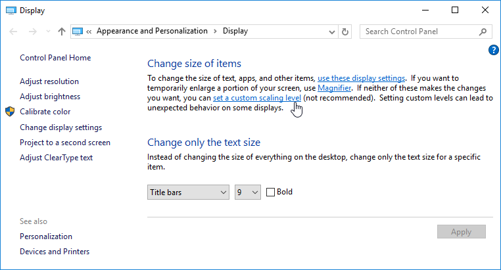Click the back navigation arrow

(x=13, y=32)
